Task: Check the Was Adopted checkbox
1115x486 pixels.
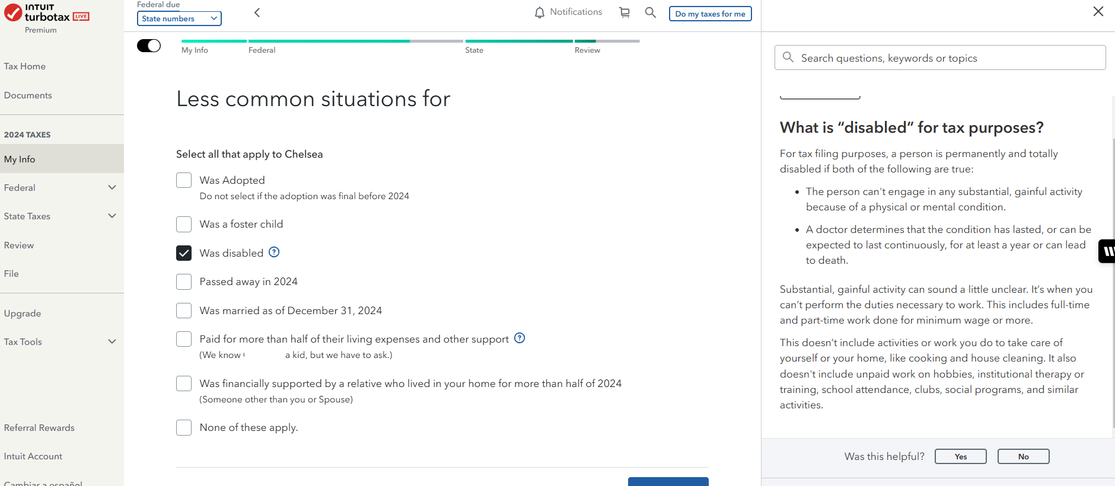Action: [x=184, y=180]
